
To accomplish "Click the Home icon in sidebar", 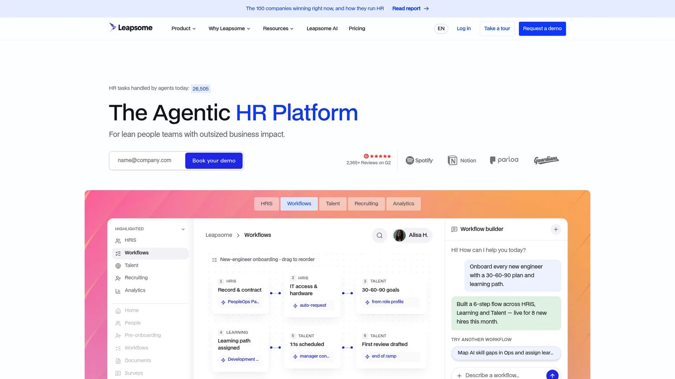I will 118,311.
